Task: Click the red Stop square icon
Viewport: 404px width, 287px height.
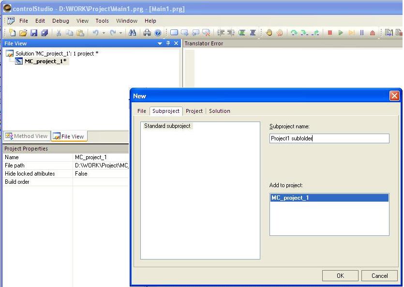Action: (x=330, y=33)
